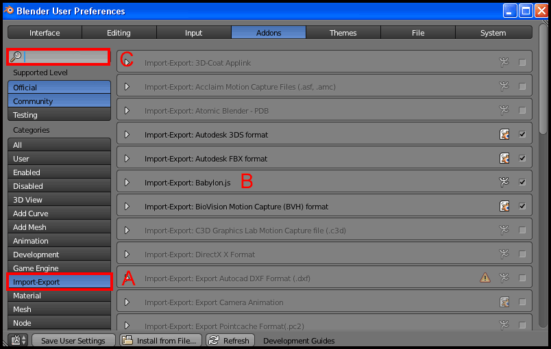Image resolution: width=551 pixels, height=349 pixels.
Task: Toggle the Community supported level filter
Action: [59, 101]
